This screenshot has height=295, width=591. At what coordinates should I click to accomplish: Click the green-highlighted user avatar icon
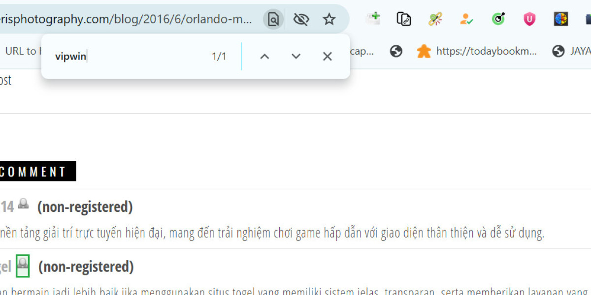[23, 266]
